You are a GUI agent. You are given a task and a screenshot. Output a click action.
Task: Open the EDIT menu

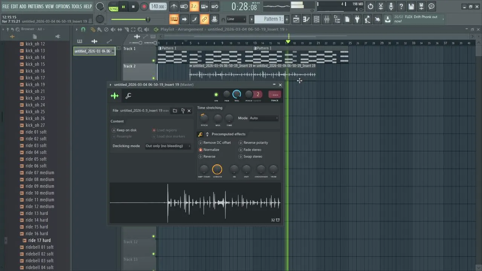(x=14, y=6)
